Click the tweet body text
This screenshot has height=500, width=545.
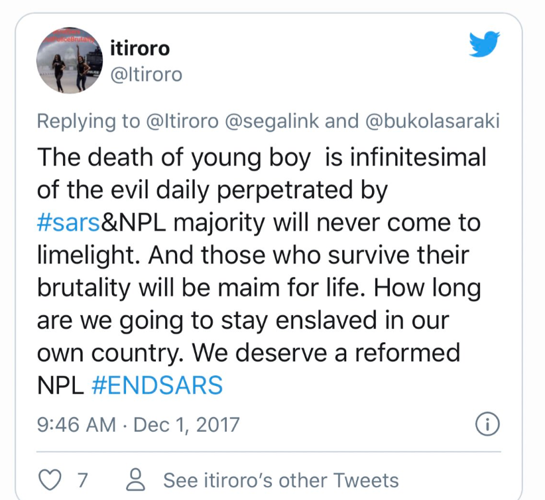point(261,271)
